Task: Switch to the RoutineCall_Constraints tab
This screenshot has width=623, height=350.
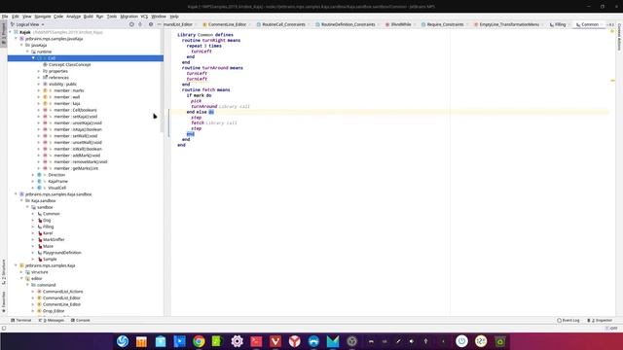Action: coord(283,24)
